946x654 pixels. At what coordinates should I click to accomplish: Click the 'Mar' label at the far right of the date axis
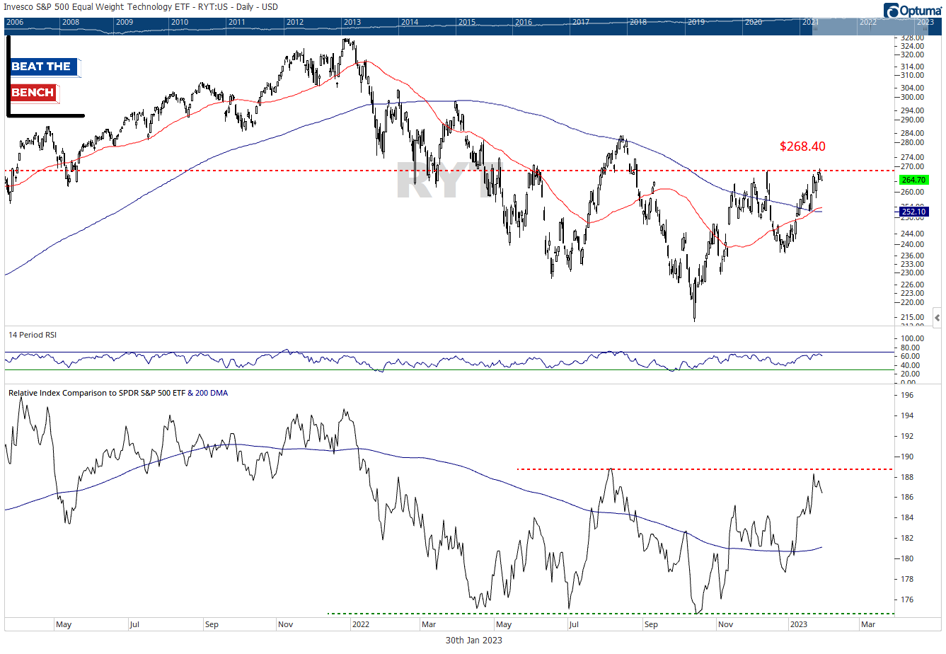(x=868, y=624)
